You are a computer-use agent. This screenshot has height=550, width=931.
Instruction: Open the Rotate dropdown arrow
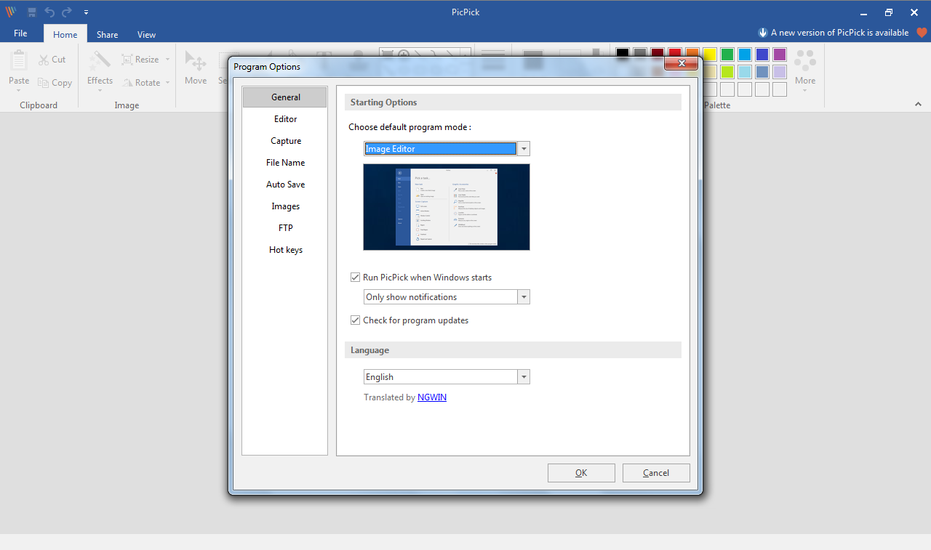click(x=167, y=83)
